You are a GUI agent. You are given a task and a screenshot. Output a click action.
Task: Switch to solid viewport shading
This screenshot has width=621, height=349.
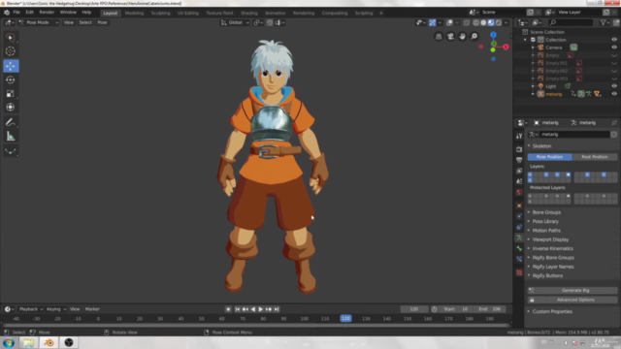coord(483,23)
